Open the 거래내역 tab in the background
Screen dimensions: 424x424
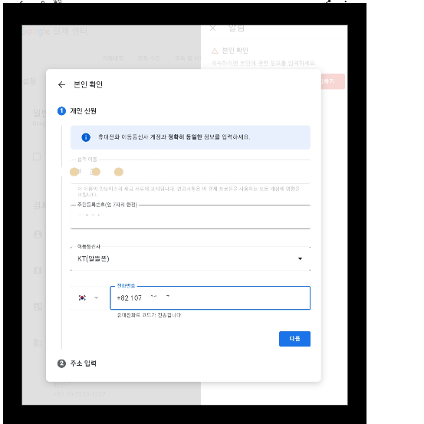point(113,58)
